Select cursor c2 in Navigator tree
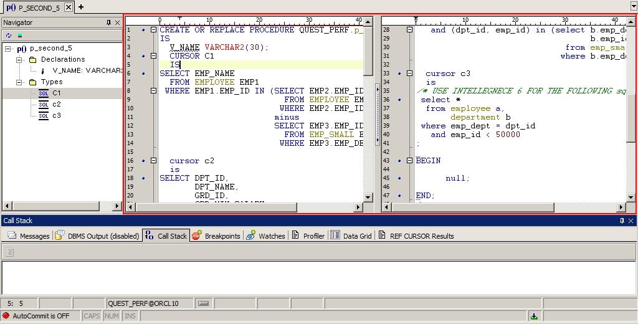 56,105
